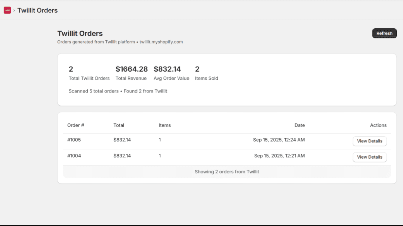The height and width of the screenshot is (226, 403).
Task: Click the $832.14 Avg Order Value figure
Action: (167, 69)
